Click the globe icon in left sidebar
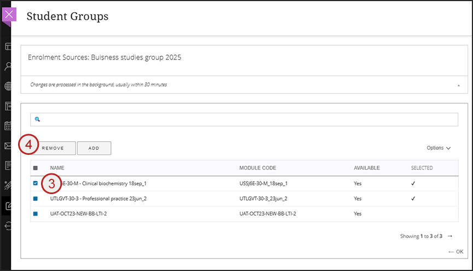Viewport: 473px width, 271px height. (8, 86)
